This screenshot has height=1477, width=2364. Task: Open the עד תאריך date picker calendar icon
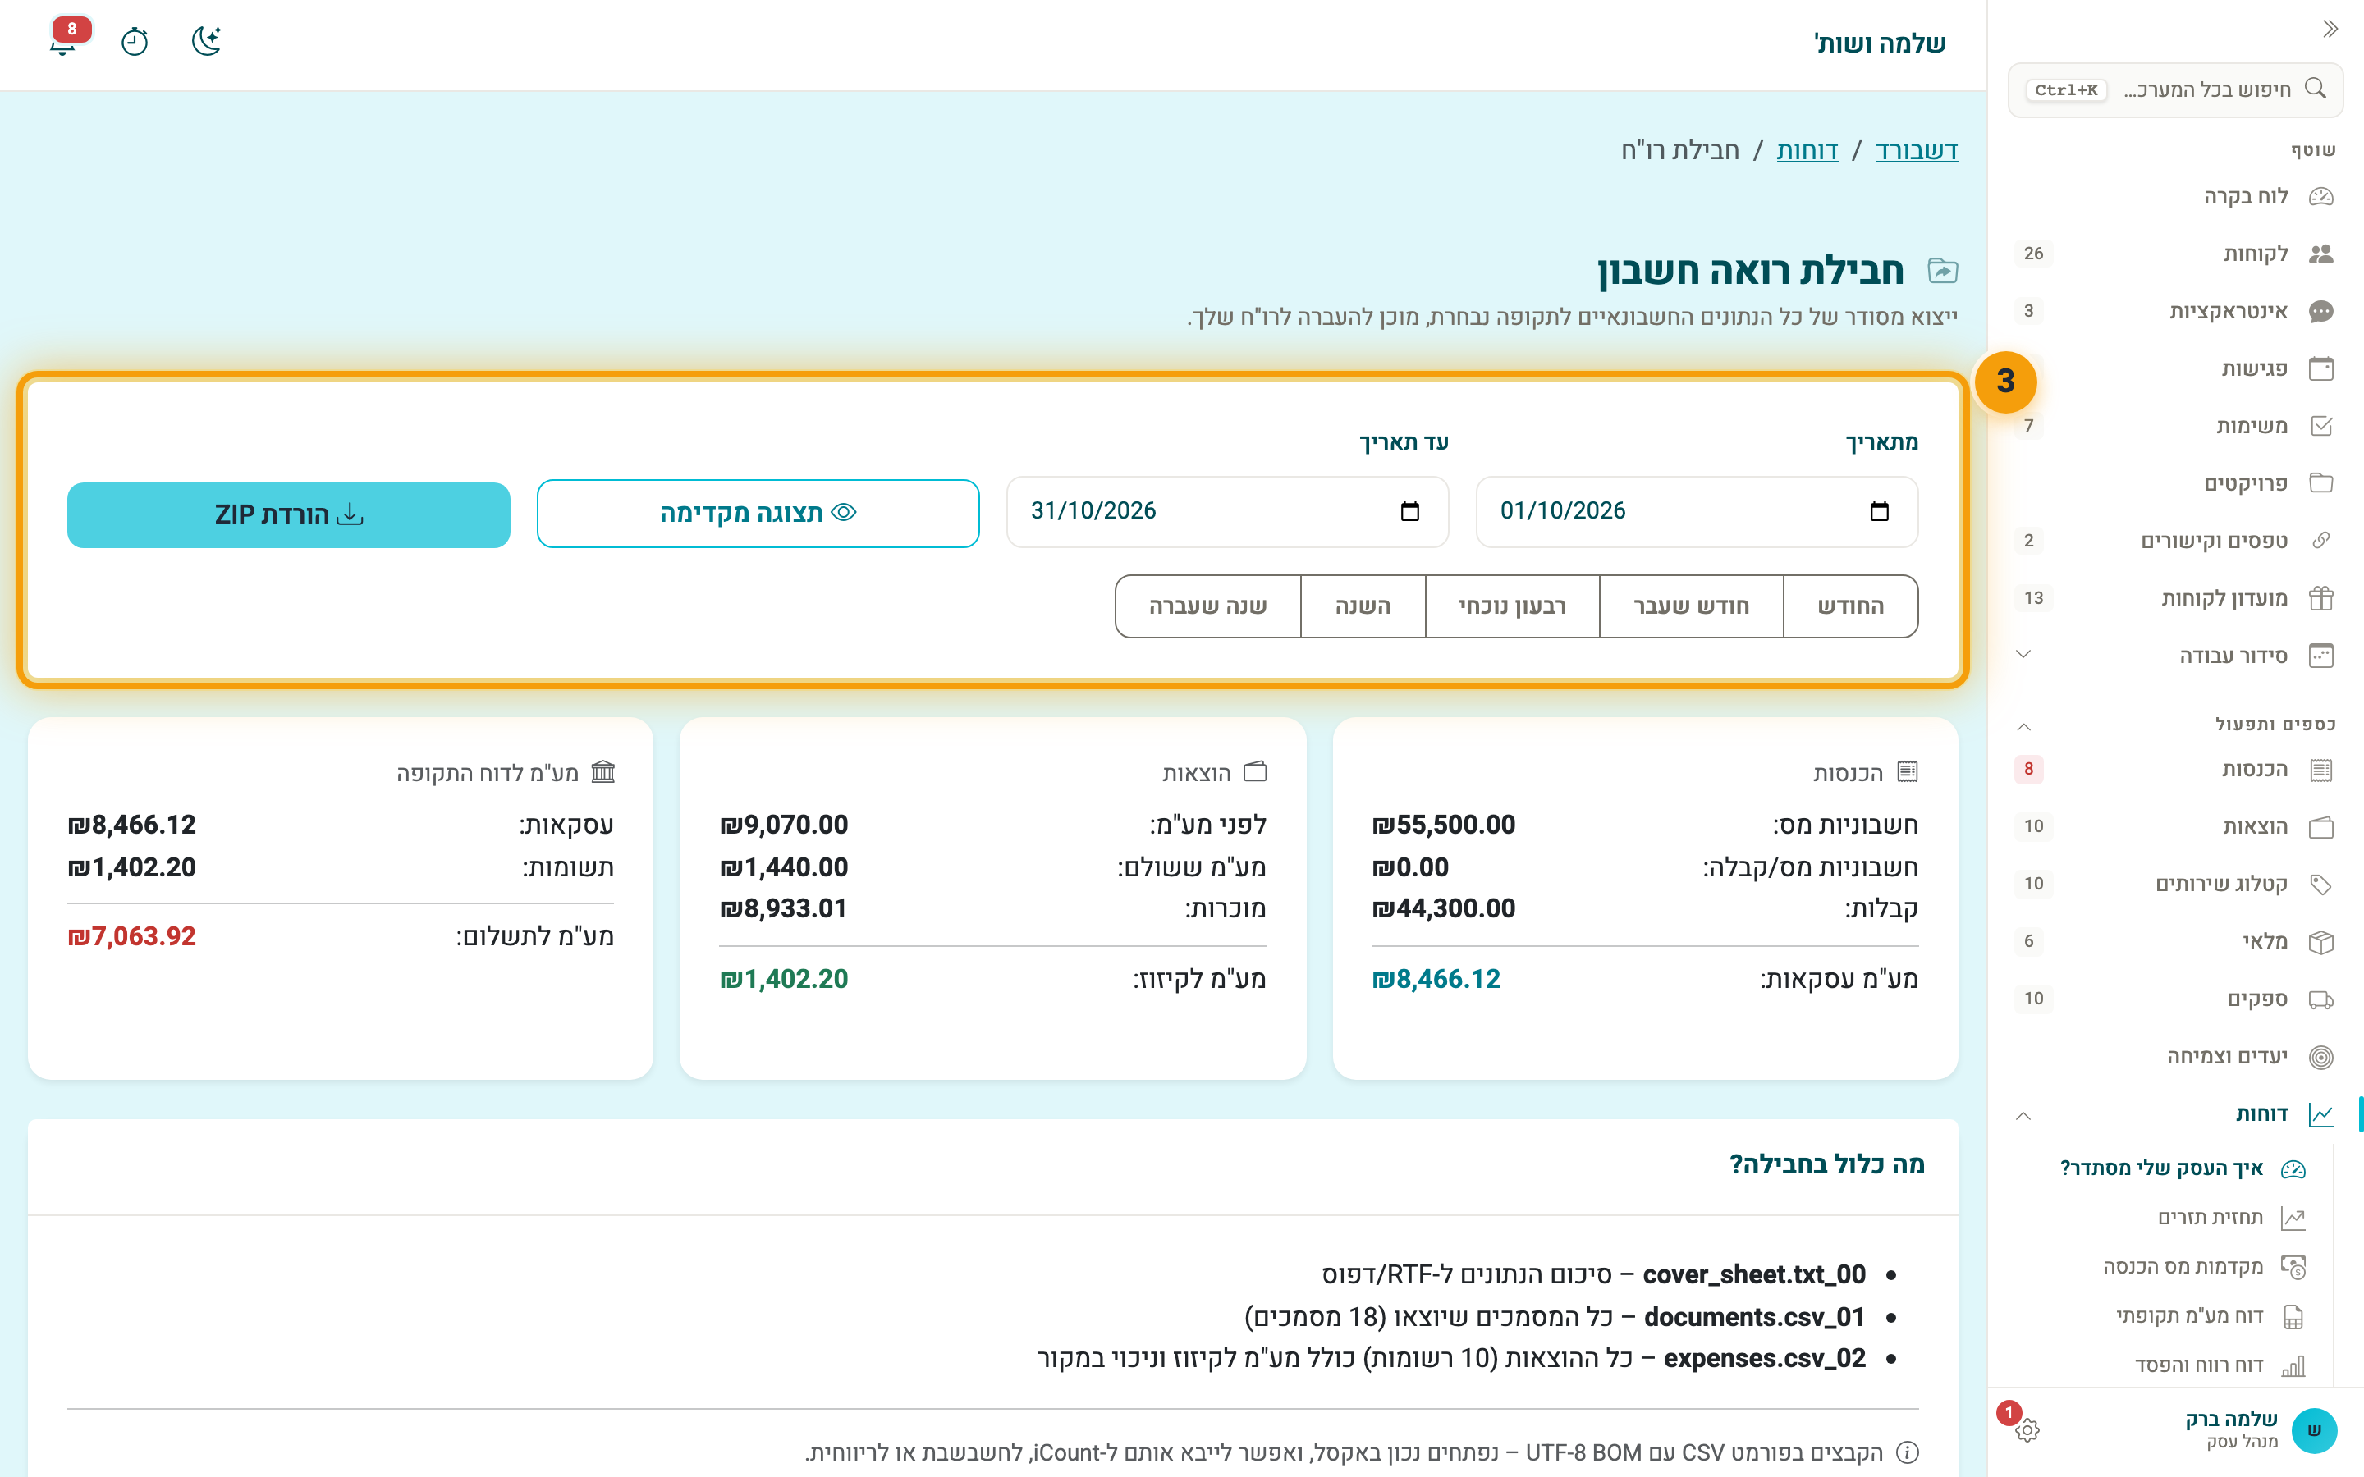tap(1409, 512)
